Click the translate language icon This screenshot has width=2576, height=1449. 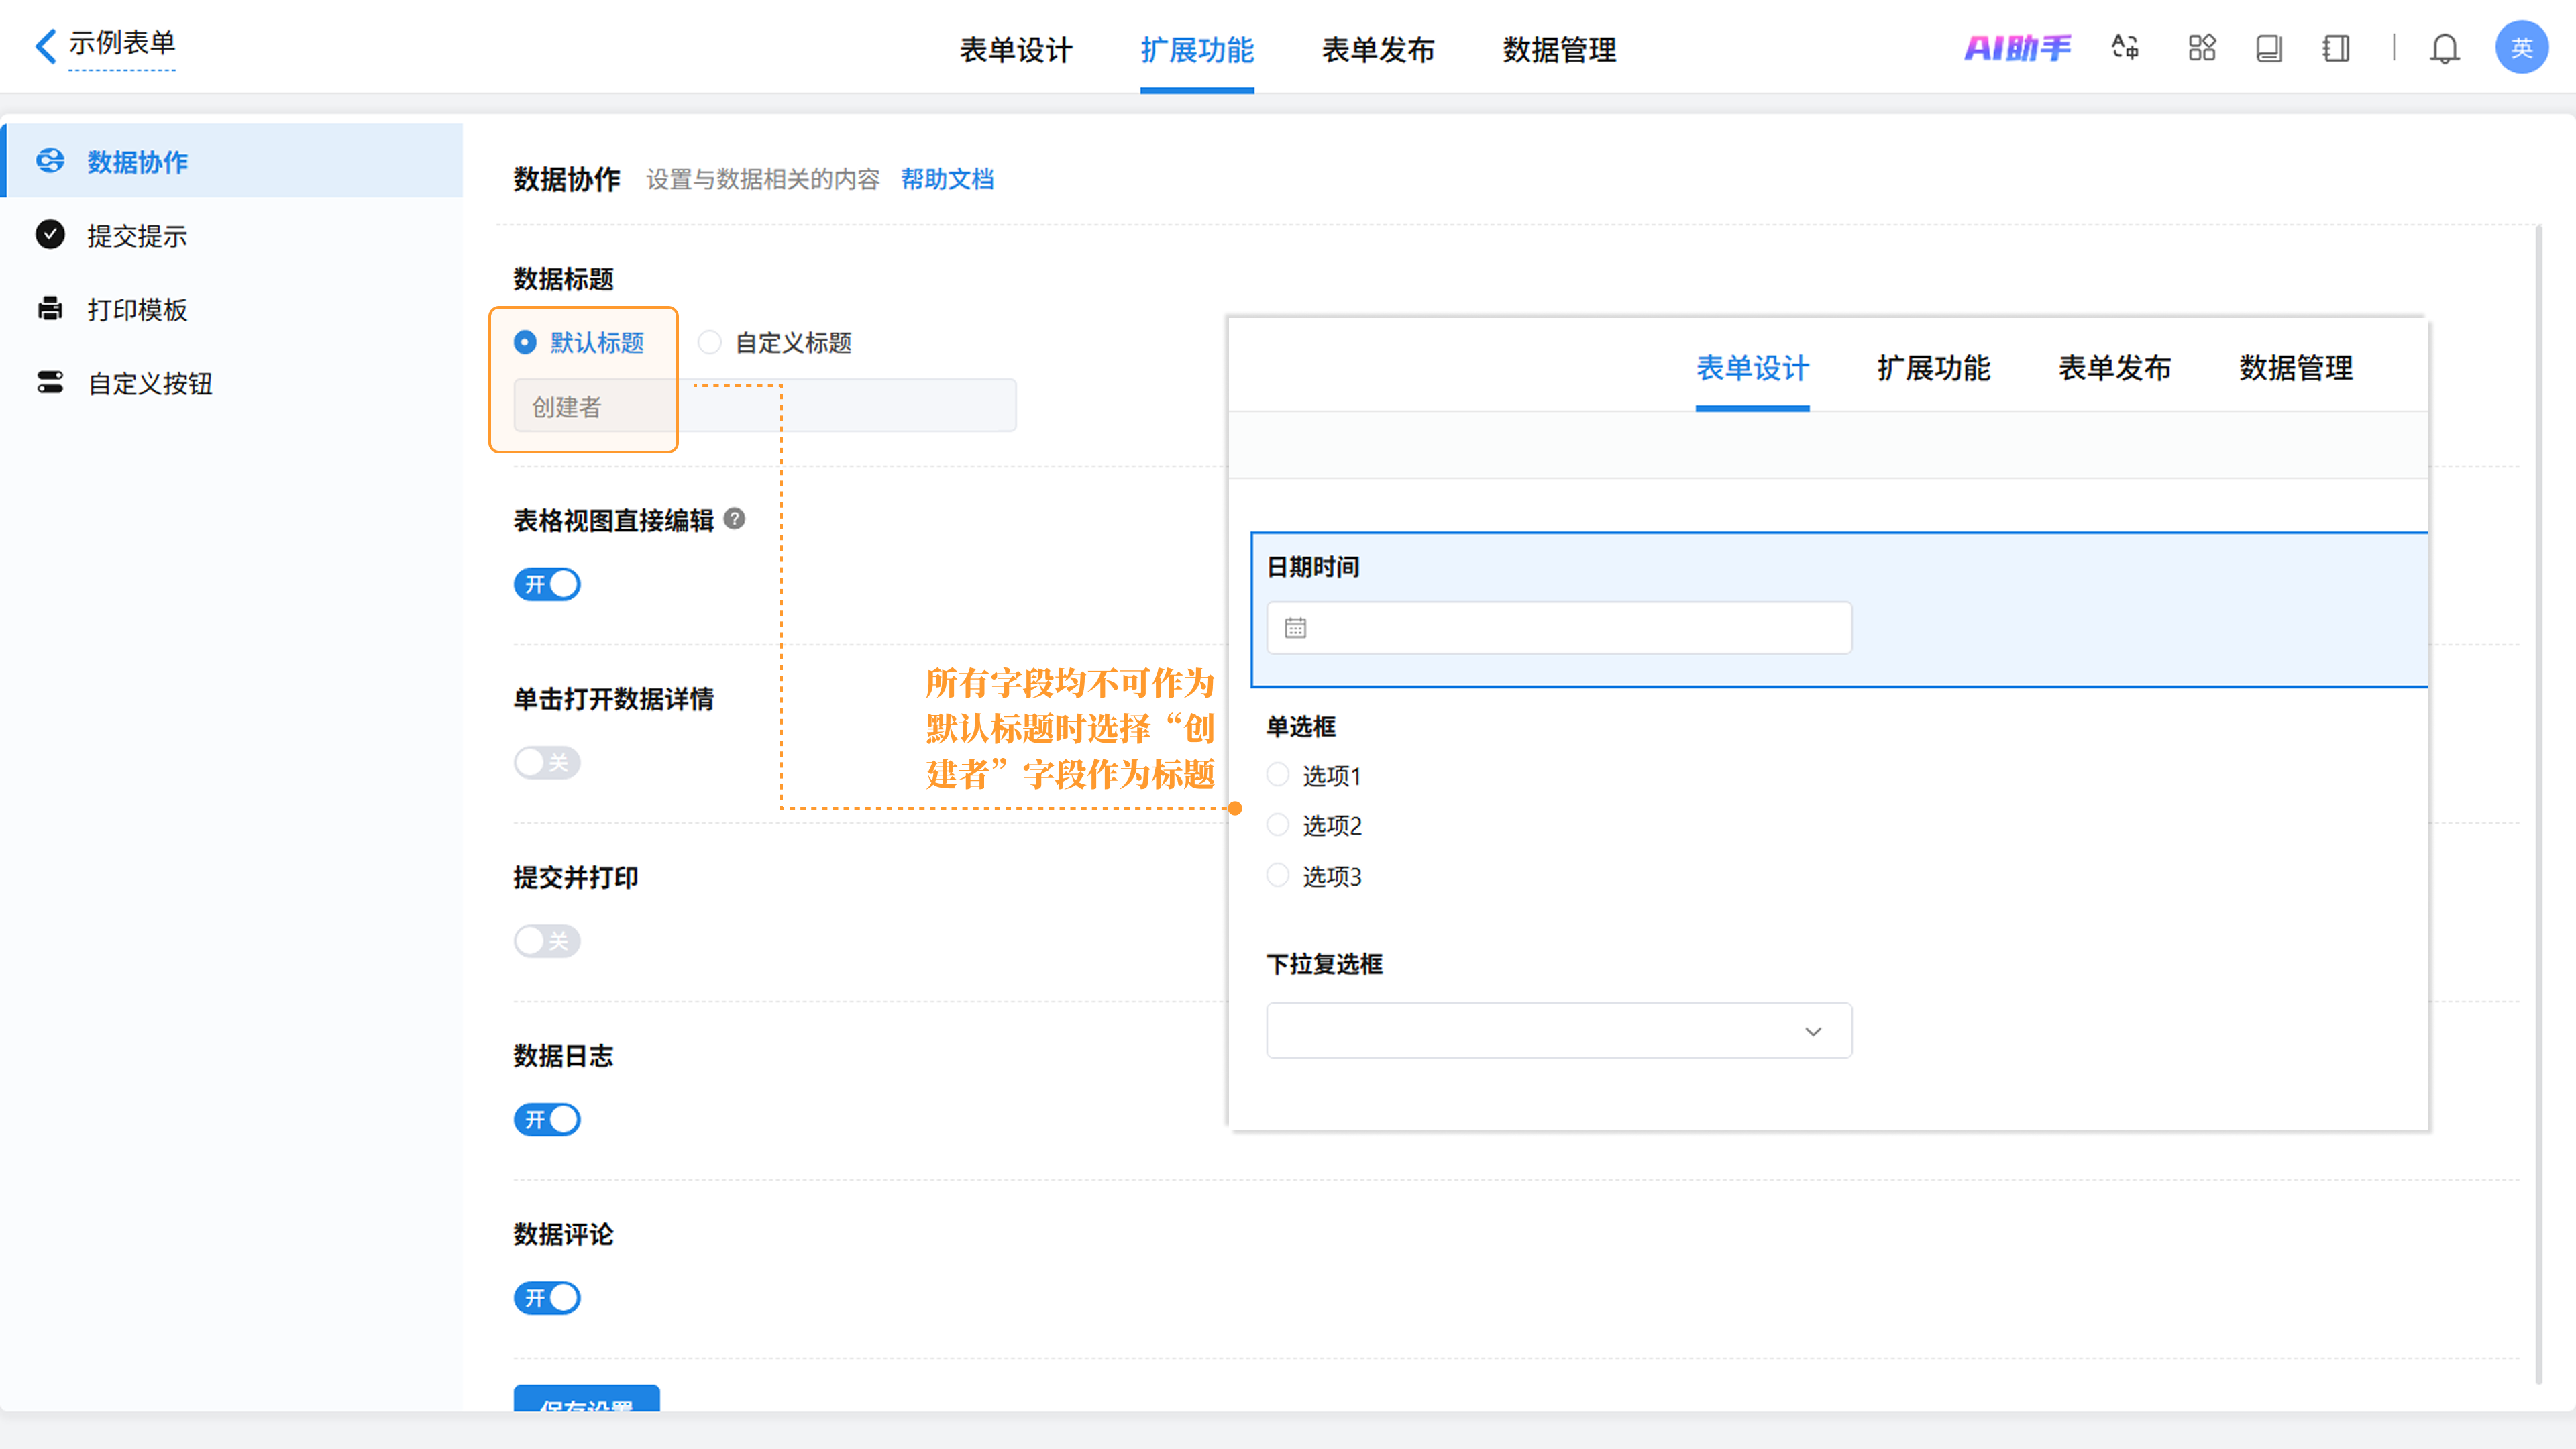(2125, 48)
